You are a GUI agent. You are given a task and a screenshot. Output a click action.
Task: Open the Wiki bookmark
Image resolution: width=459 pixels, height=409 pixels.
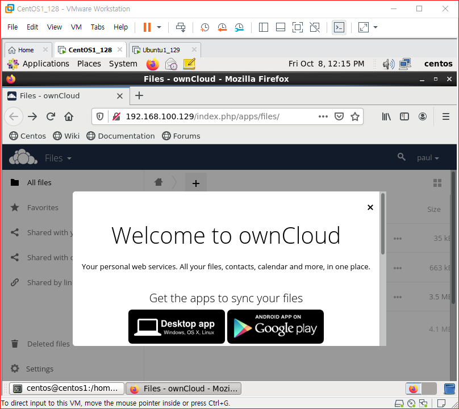66,136
